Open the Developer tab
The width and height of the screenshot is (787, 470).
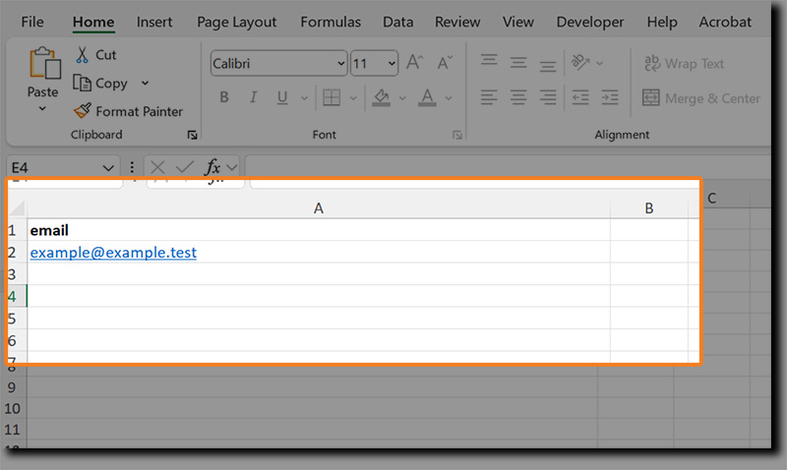click(x=590, y=22)
